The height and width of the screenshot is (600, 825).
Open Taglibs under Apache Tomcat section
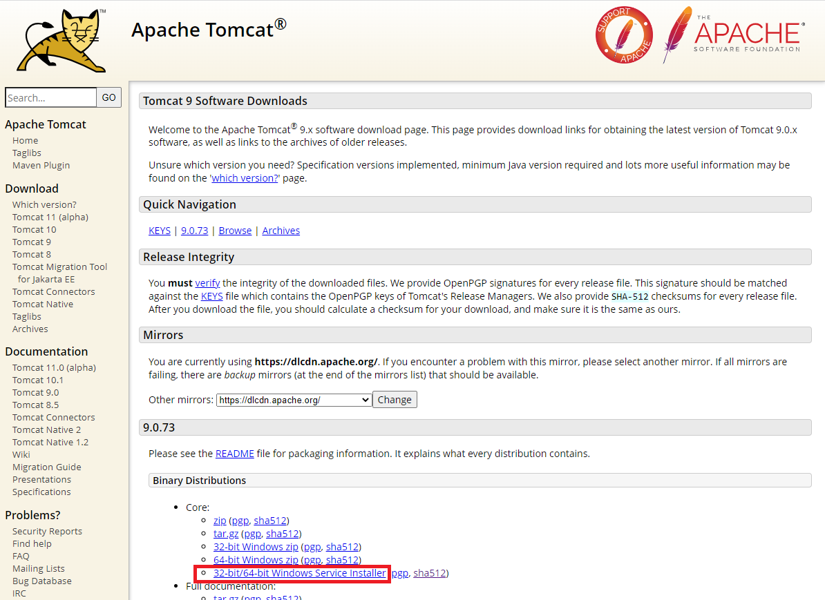click(27, 153)
